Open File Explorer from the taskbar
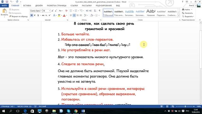Screen dimensions: 202x114 tap(54, 111)
